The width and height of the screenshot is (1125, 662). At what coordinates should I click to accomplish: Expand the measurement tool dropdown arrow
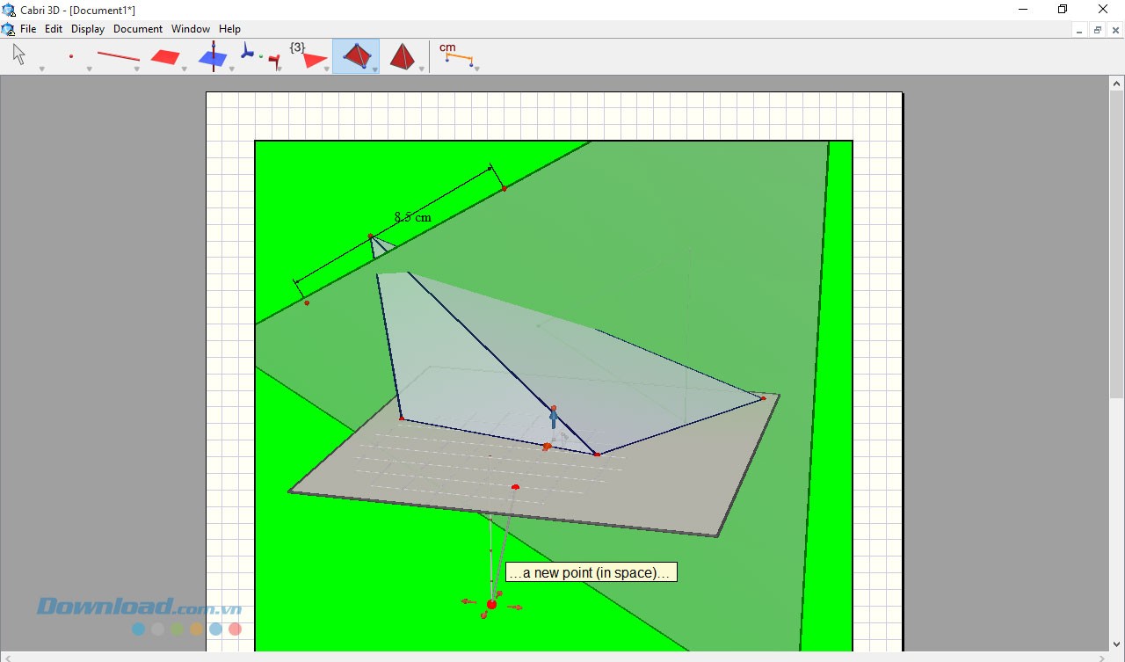476,69
